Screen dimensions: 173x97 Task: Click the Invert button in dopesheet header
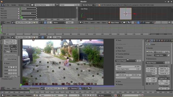coord(70,23)
